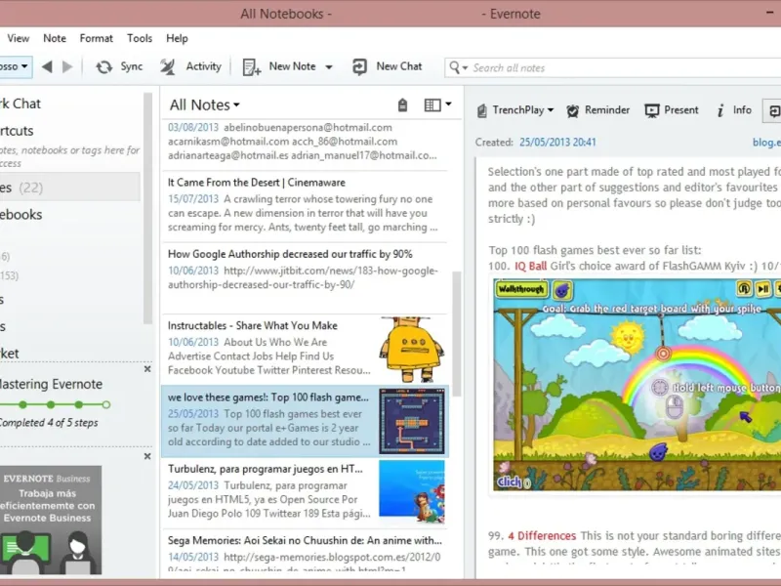
Task: Click the IQ Ball link
Action: [530, 266]
